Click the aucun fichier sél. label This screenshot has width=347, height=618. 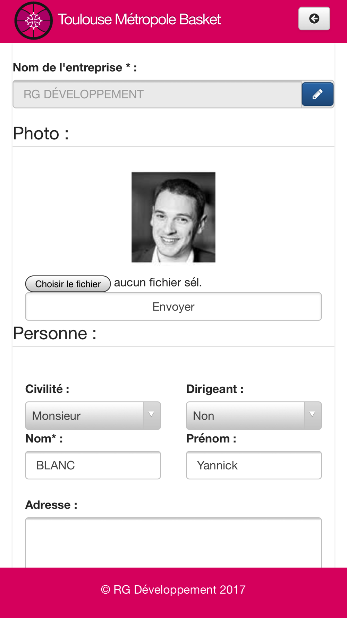pos(158,282)
